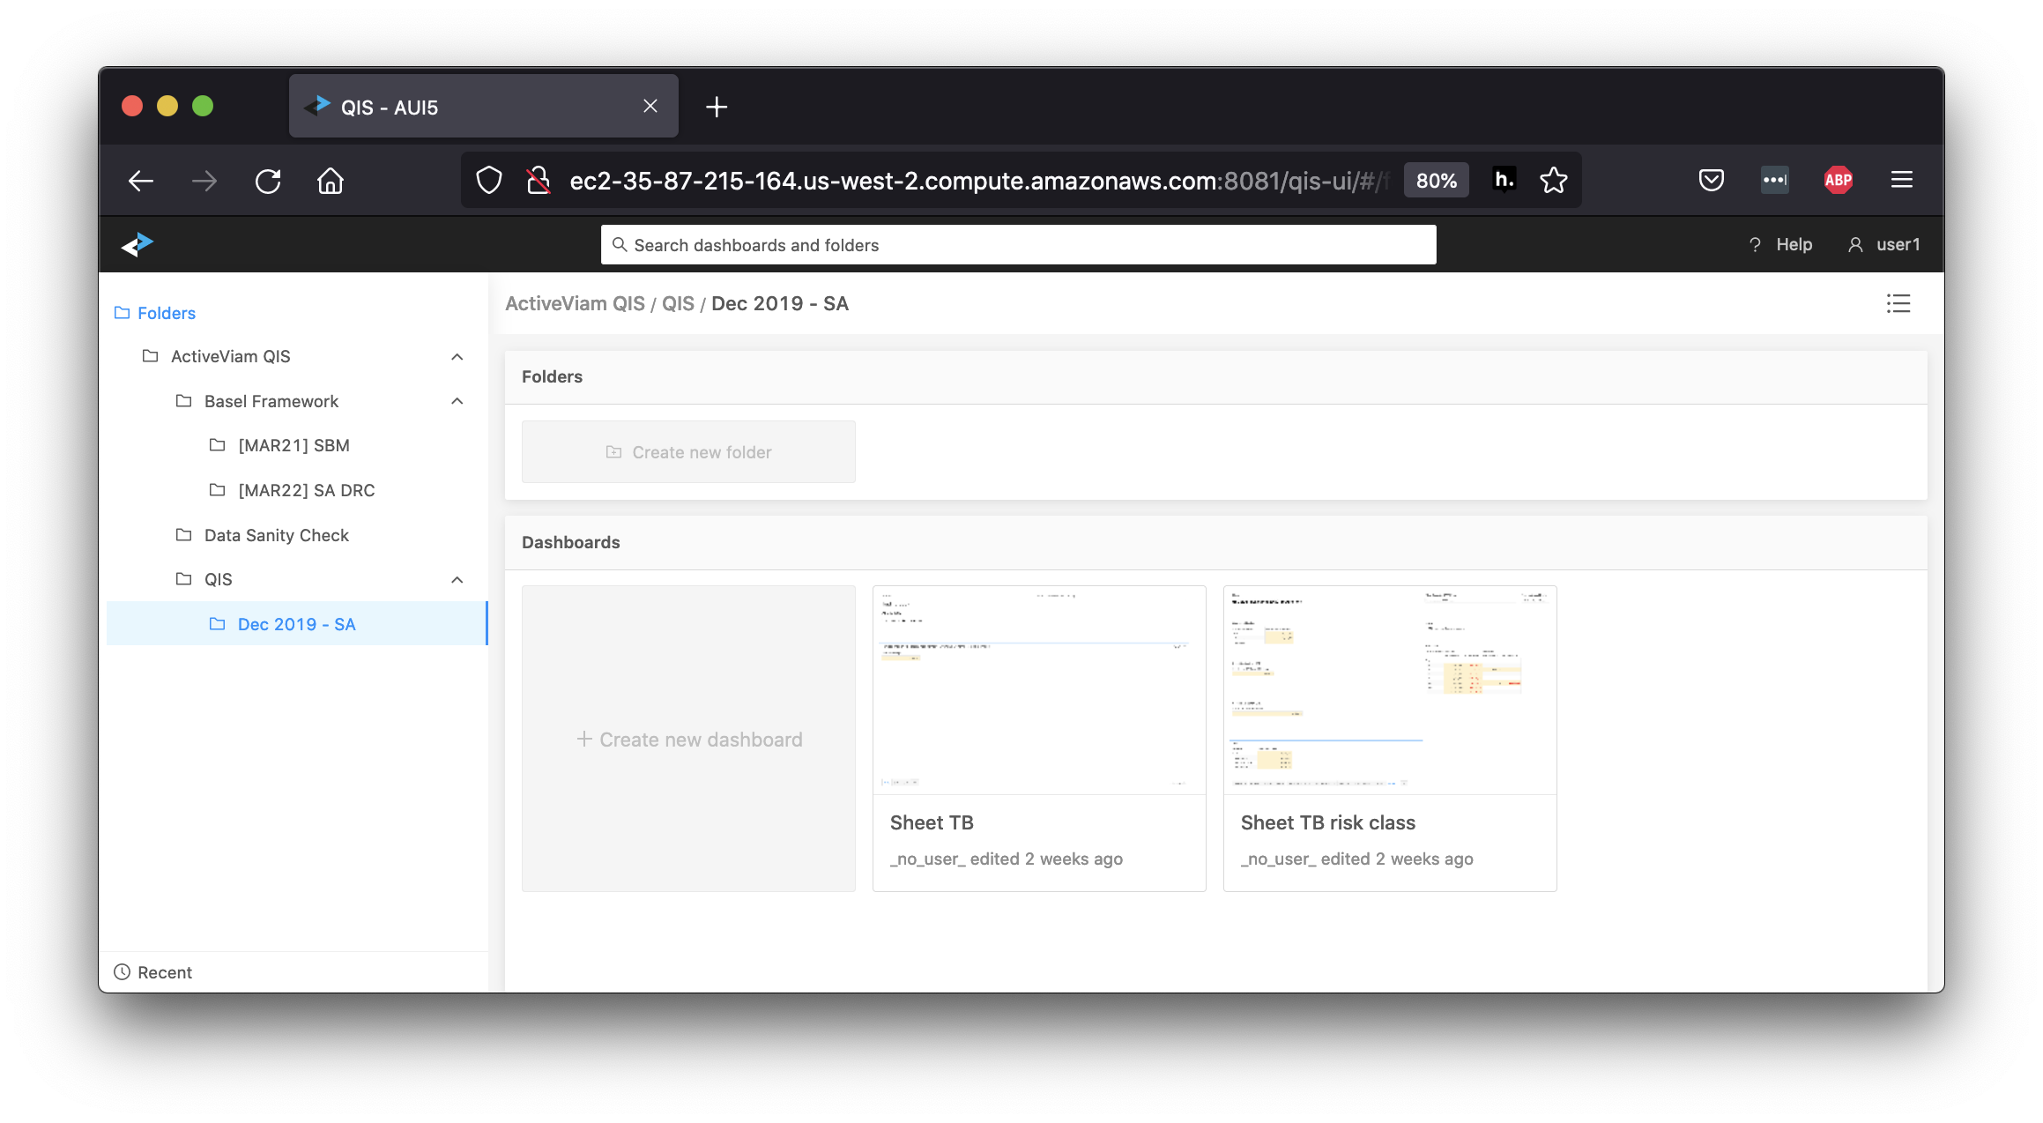Click the ActiveViam QIS logo icon
The height and width of the screenshot is (1123, 2043).
click(137, 245)
